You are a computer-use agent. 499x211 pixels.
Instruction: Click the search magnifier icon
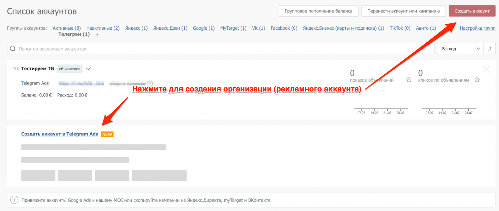[13, 49]
